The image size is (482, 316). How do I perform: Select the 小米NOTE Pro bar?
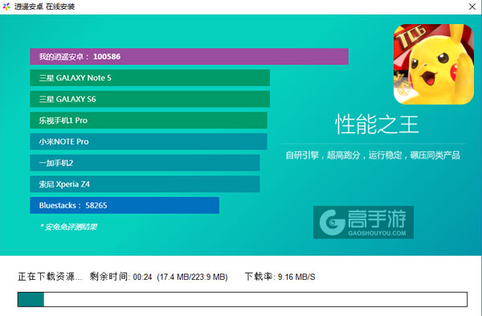click(x=149, y=142)
